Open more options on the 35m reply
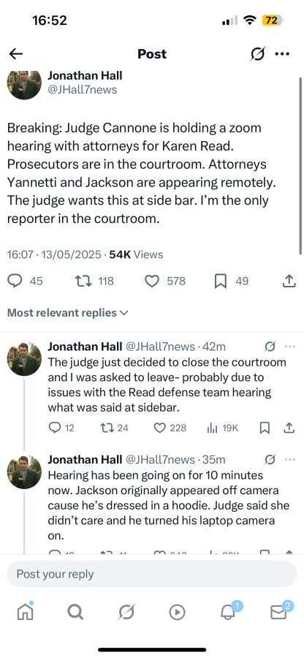This screenshot has width=304, height=658. 289,460
